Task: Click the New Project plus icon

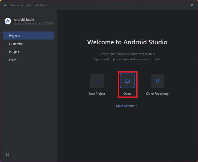Action: pyautogui.click(x=97, y=81)
